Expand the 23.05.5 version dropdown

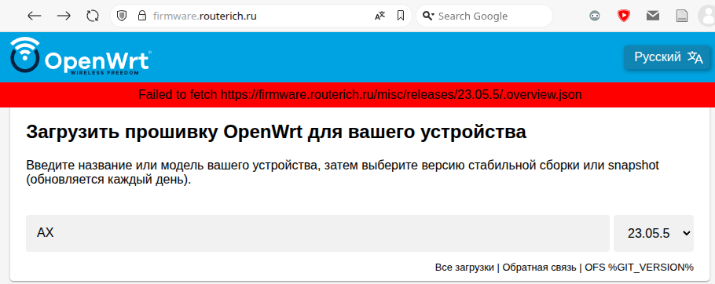coord(654,233)
